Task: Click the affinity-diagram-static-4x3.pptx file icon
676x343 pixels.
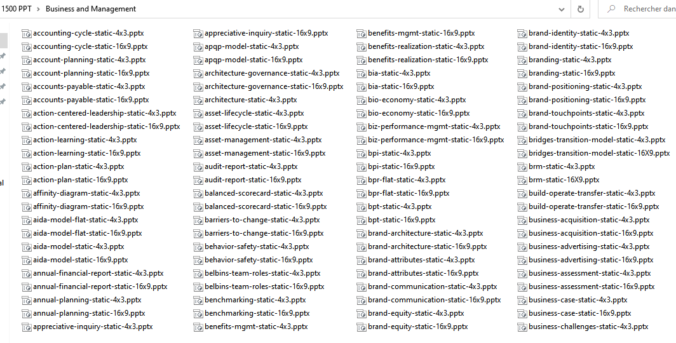Action: (26, 194)
